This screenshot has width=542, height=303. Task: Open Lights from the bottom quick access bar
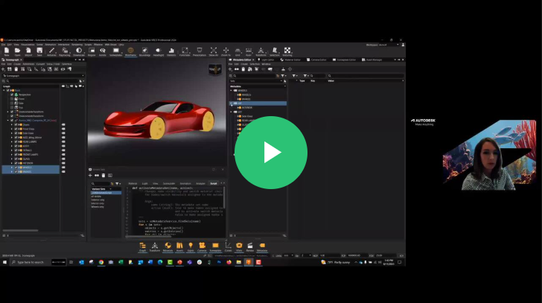(191, 246)
